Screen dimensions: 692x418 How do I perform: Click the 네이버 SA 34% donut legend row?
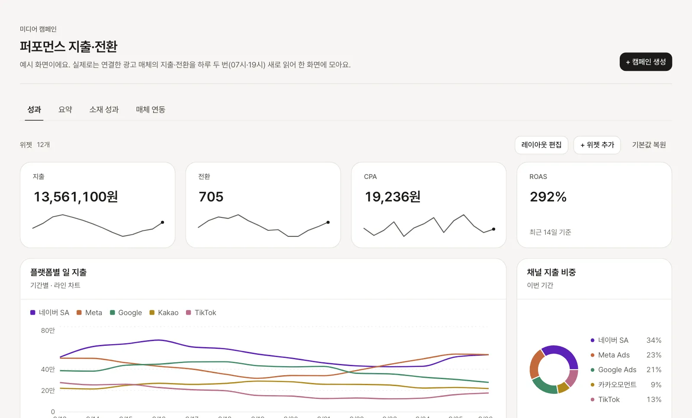click(x=626, y=340)
